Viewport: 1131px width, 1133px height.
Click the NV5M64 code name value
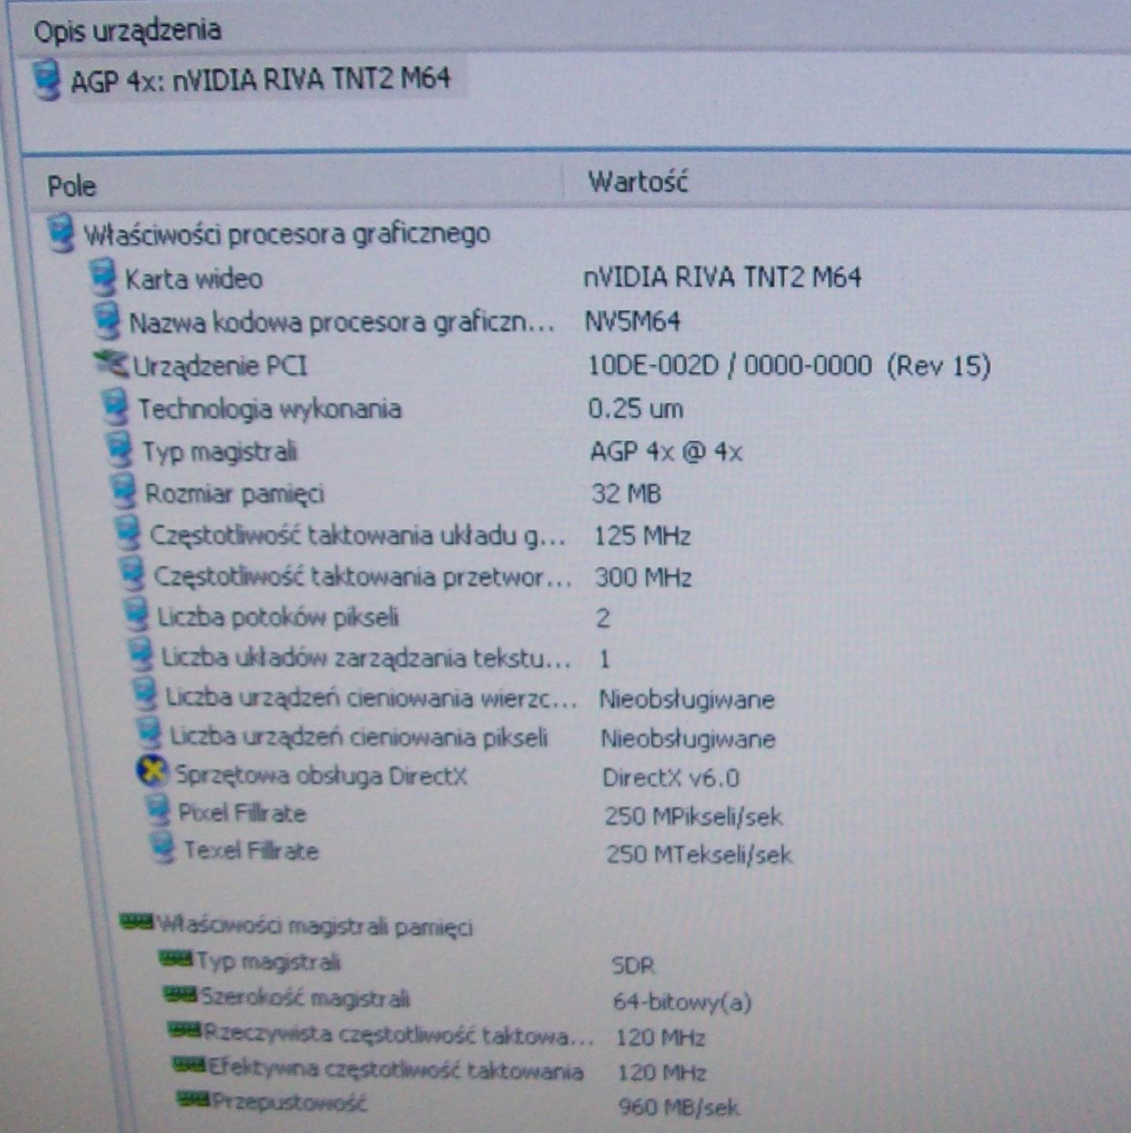(633, 322)
